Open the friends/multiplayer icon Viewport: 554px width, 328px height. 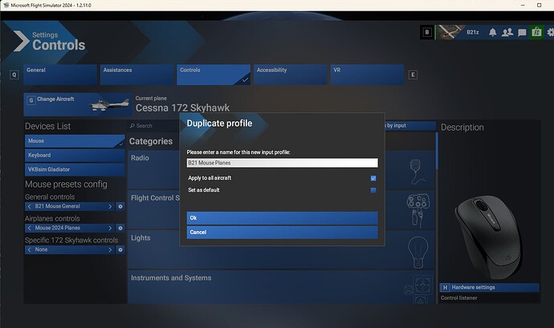tap(507, 33)
